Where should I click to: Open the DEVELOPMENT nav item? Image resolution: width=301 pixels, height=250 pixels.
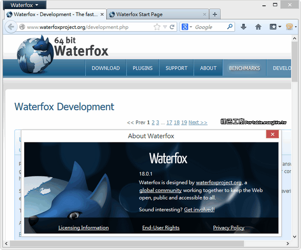[279, 68]
